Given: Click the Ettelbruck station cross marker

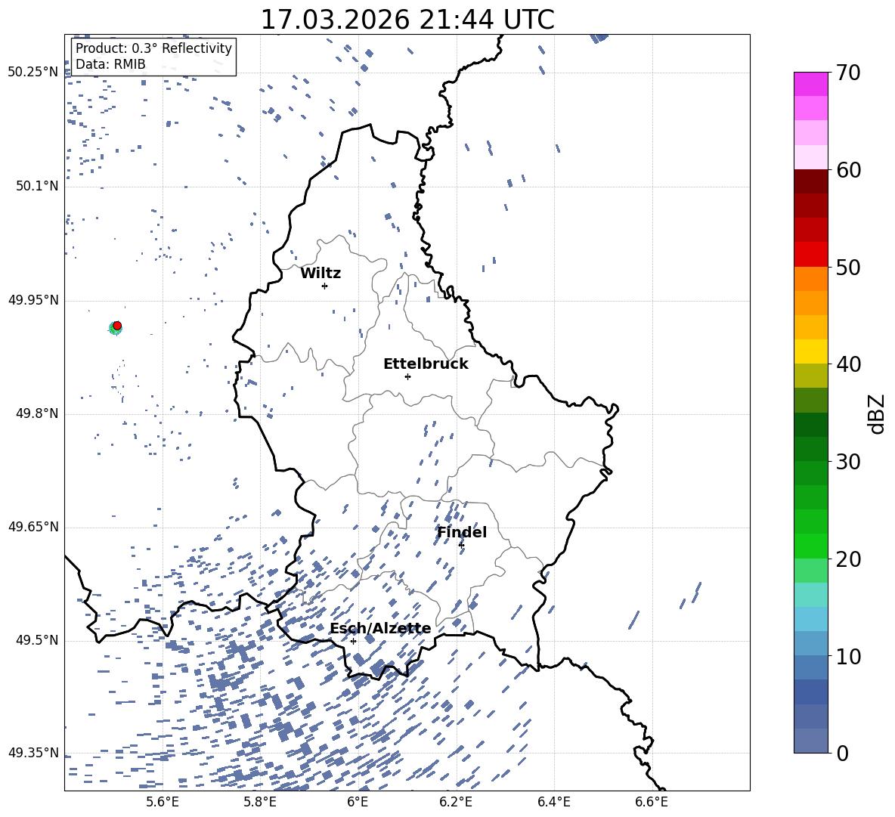Looking at the screenshot, I should tap(407, 376).
